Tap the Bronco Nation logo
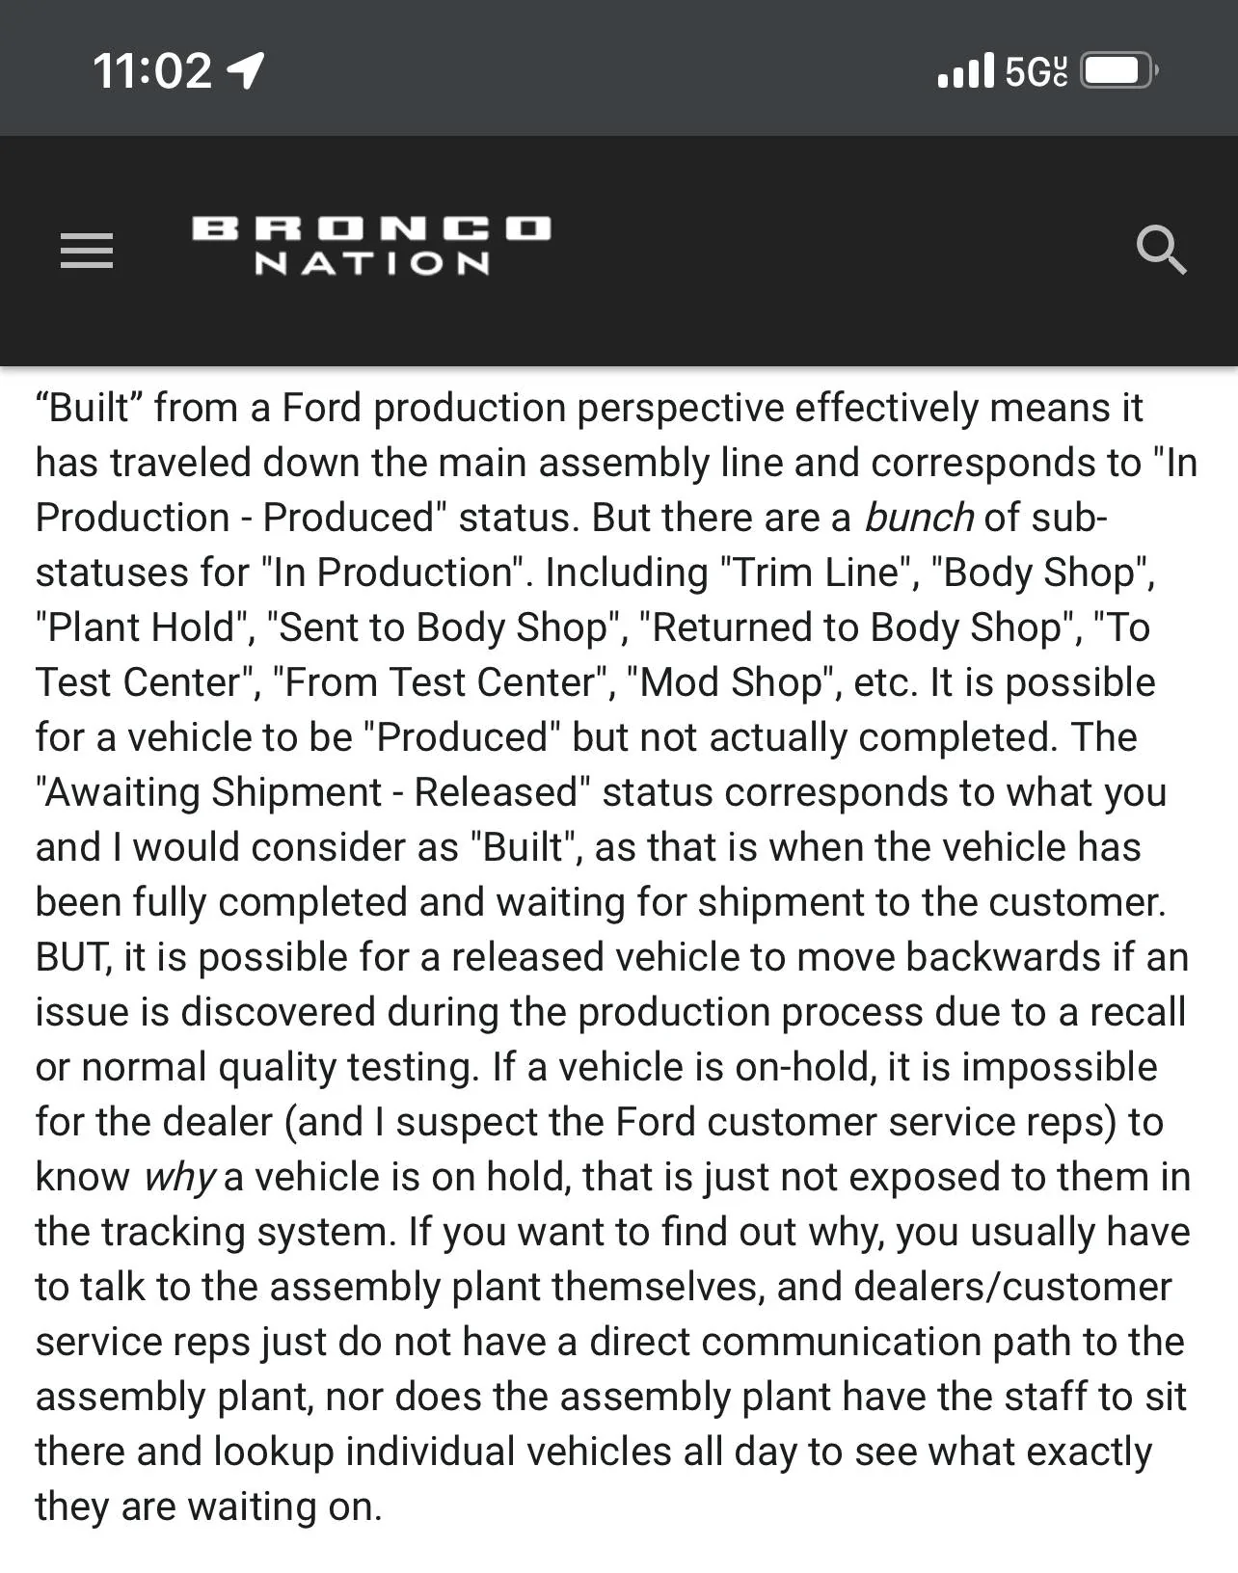Image resolution: width=1238 pixels, height=1573 pixels. tap(371, 246)
